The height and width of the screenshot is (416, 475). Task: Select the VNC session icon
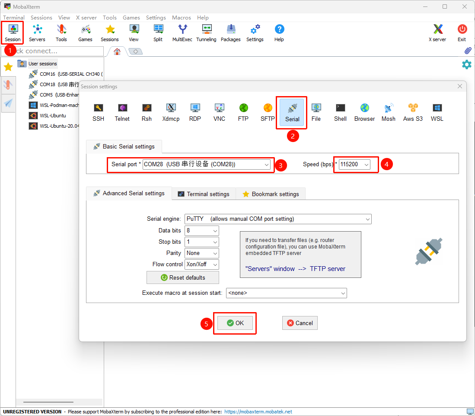click(x=219, y=112)
